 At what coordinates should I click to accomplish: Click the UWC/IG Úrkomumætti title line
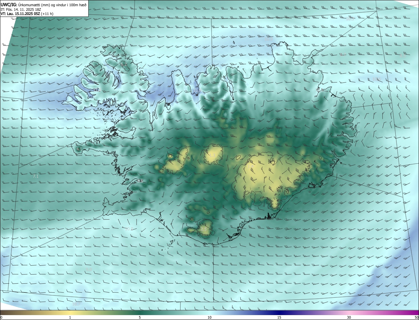click(x=44, y=5)
